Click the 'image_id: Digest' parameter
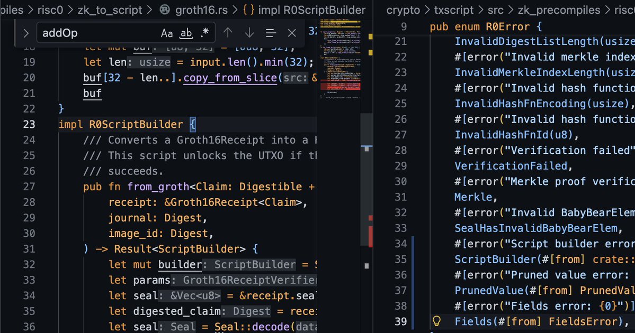Image resolution: width=635 pixels, height=333 pixels. click(x=158, y=234)
